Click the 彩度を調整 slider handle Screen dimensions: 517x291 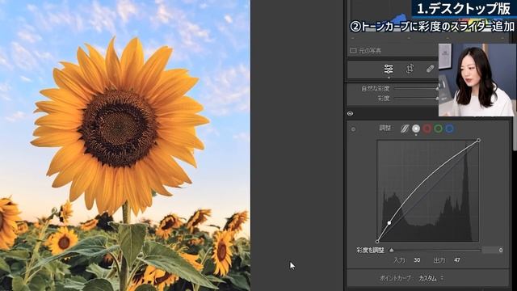391,251
